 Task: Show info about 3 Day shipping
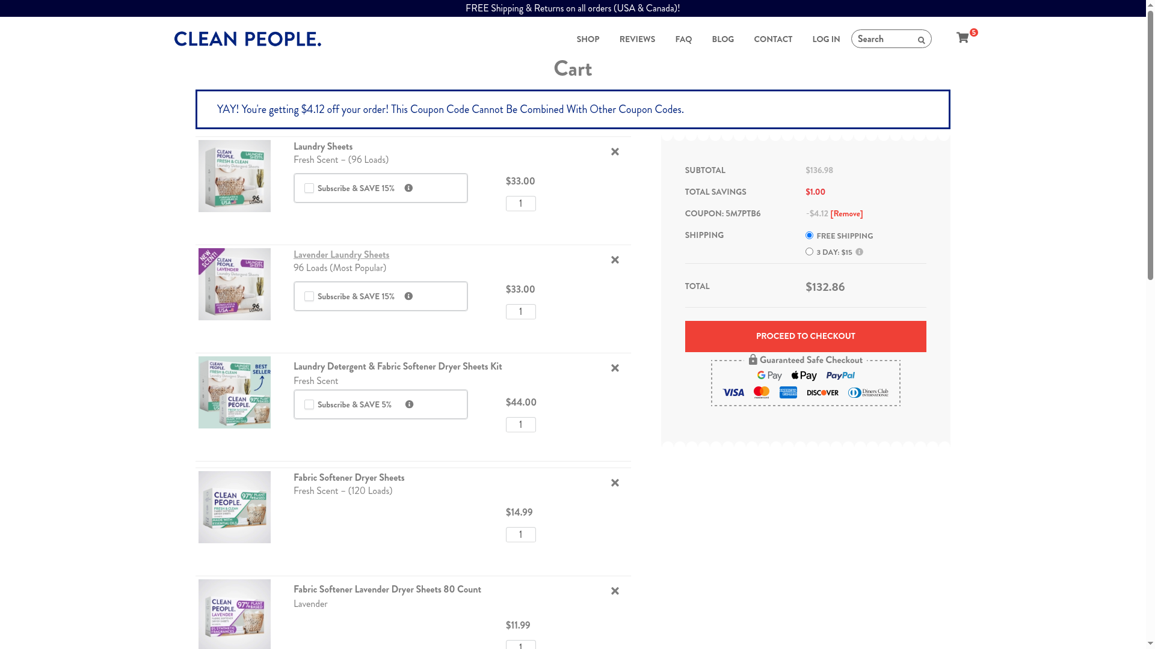pyautogui.click(x=859, y=252)
